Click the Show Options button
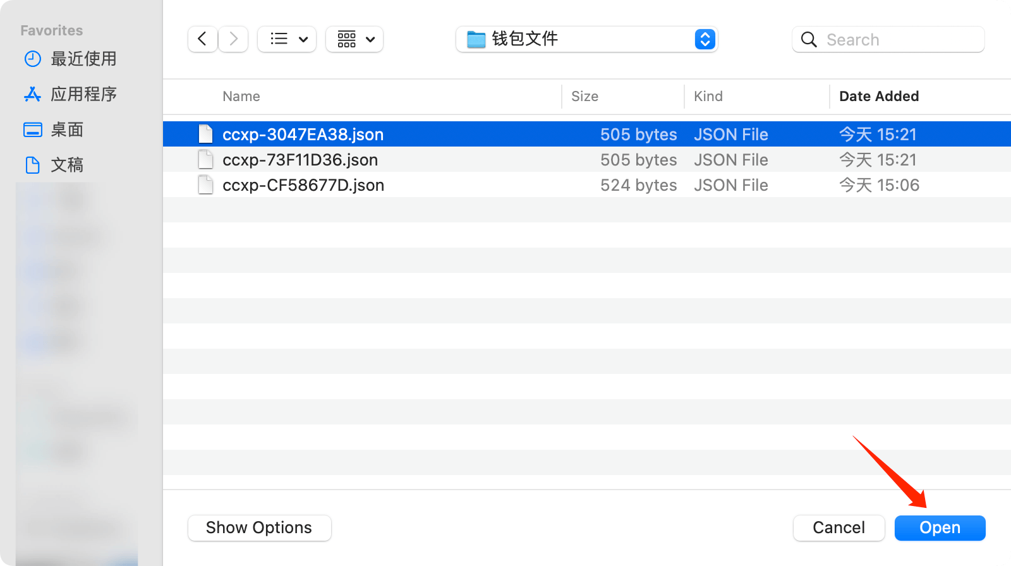This screenshot has height=566, width=1011. (x=259, y=527)
